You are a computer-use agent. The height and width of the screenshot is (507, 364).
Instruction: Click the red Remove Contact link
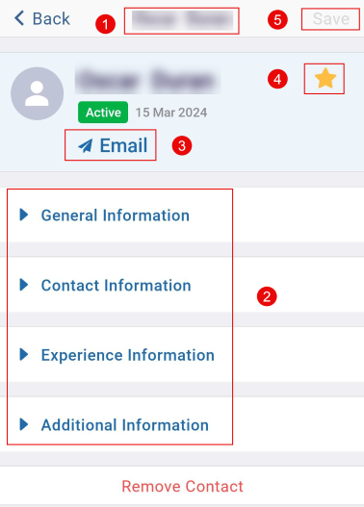182,486
